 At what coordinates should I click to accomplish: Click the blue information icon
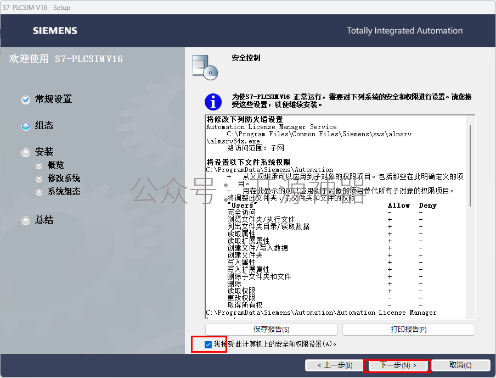coord(213,102)
